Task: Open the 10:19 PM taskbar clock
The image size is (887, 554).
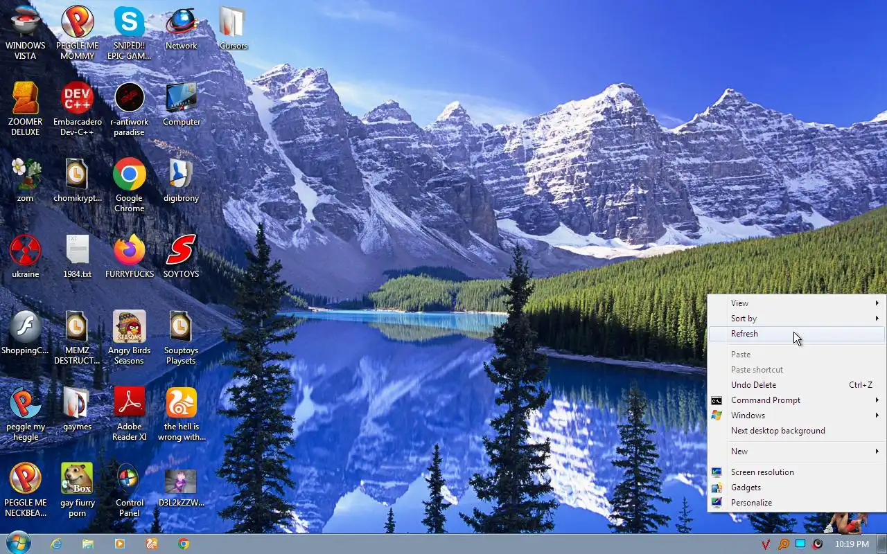Action: click(x=852, y=544)
